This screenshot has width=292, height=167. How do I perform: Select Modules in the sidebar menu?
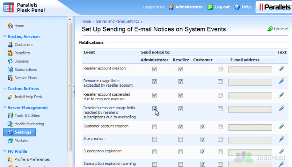[22, 141]
